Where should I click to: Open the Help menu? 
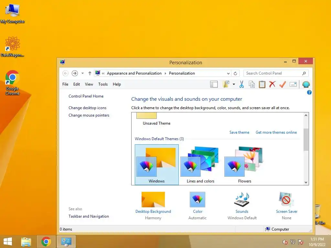[117, 84]
